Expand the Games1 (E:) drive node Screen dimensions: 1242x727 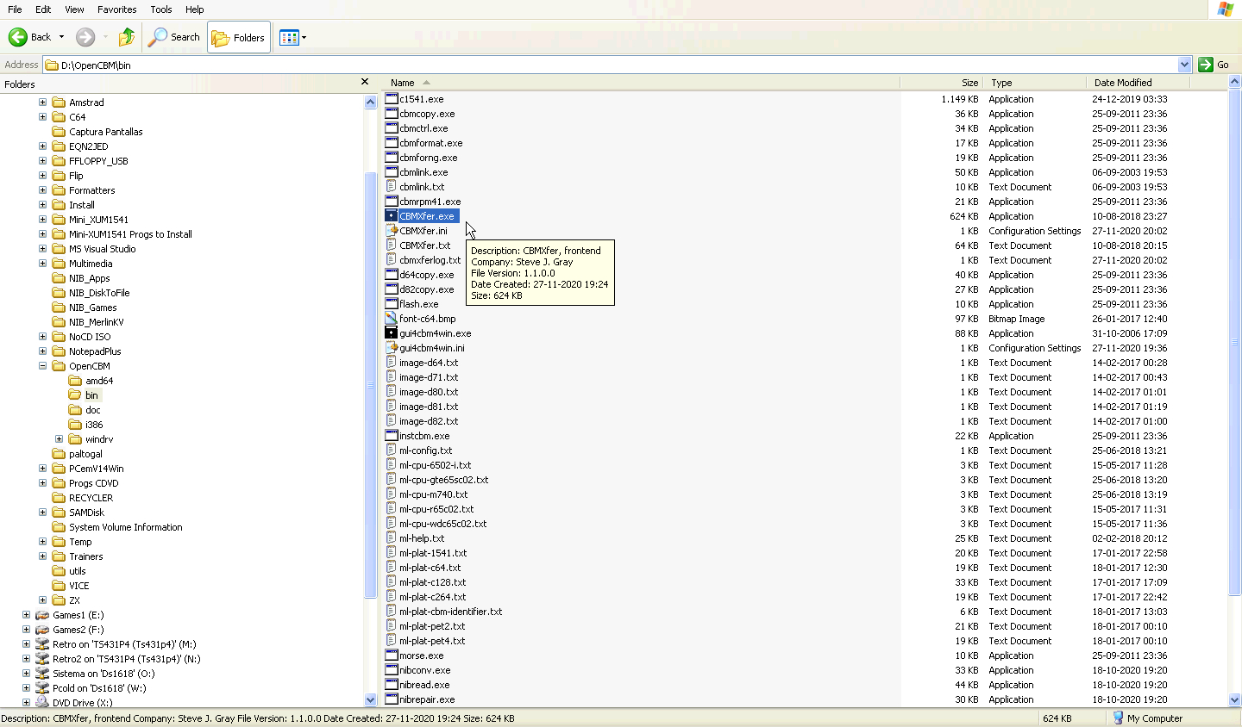[26, 615]
